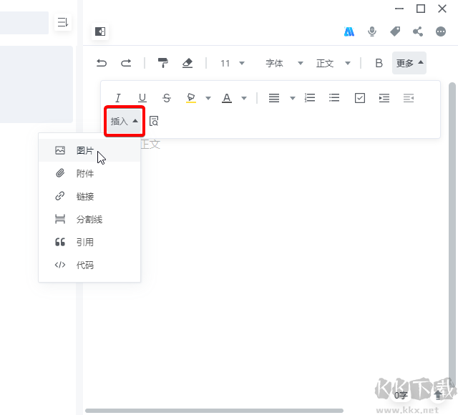Toggle italic text formatting
This screenshot has width=458, height=415.
click(118, 98)
